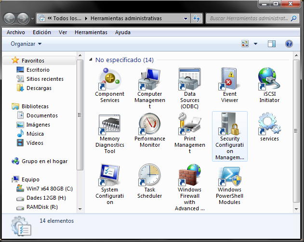Click main pane scroll up arrow
The width and height of the screenshot is (304, 242).
pyautogui.click(x=296, y=55)
